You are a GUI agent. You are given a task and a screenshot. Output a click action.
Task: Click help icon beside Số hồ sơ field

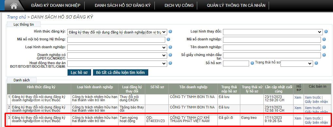[252, 63]
